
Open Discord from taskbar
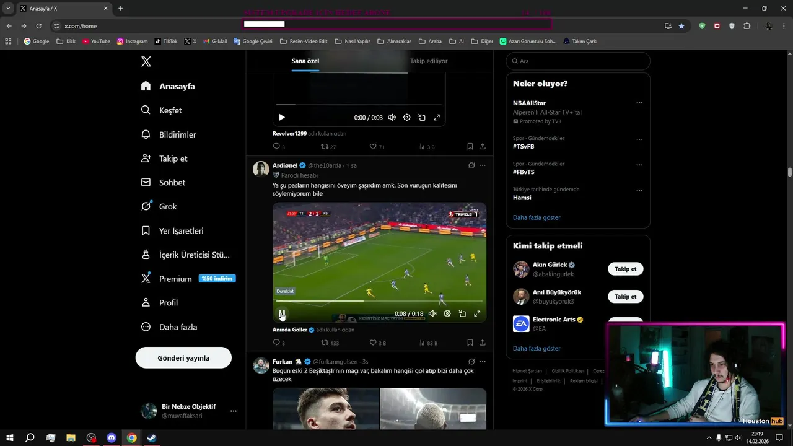click(112, 438)
